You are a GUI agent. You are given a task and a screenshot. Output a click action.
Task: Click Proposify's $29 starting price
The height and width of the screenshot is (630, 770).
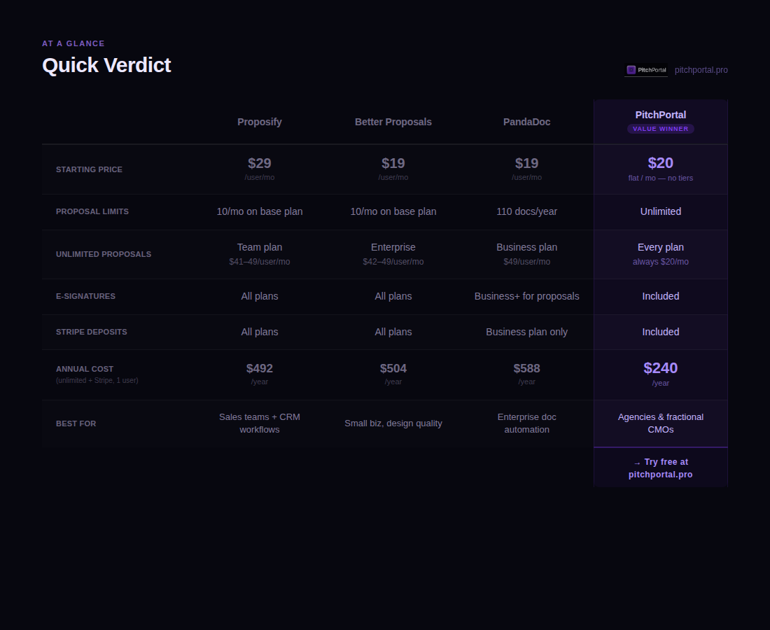coord(259,164)
